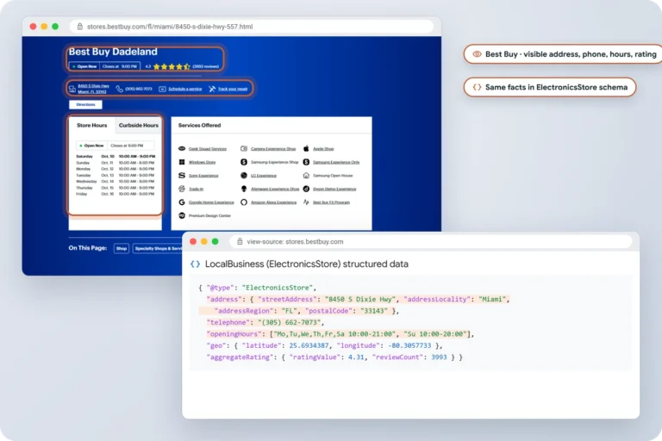
Task: Click the calendar icon beside Schedule a service
Action: (x=162, y=89)
